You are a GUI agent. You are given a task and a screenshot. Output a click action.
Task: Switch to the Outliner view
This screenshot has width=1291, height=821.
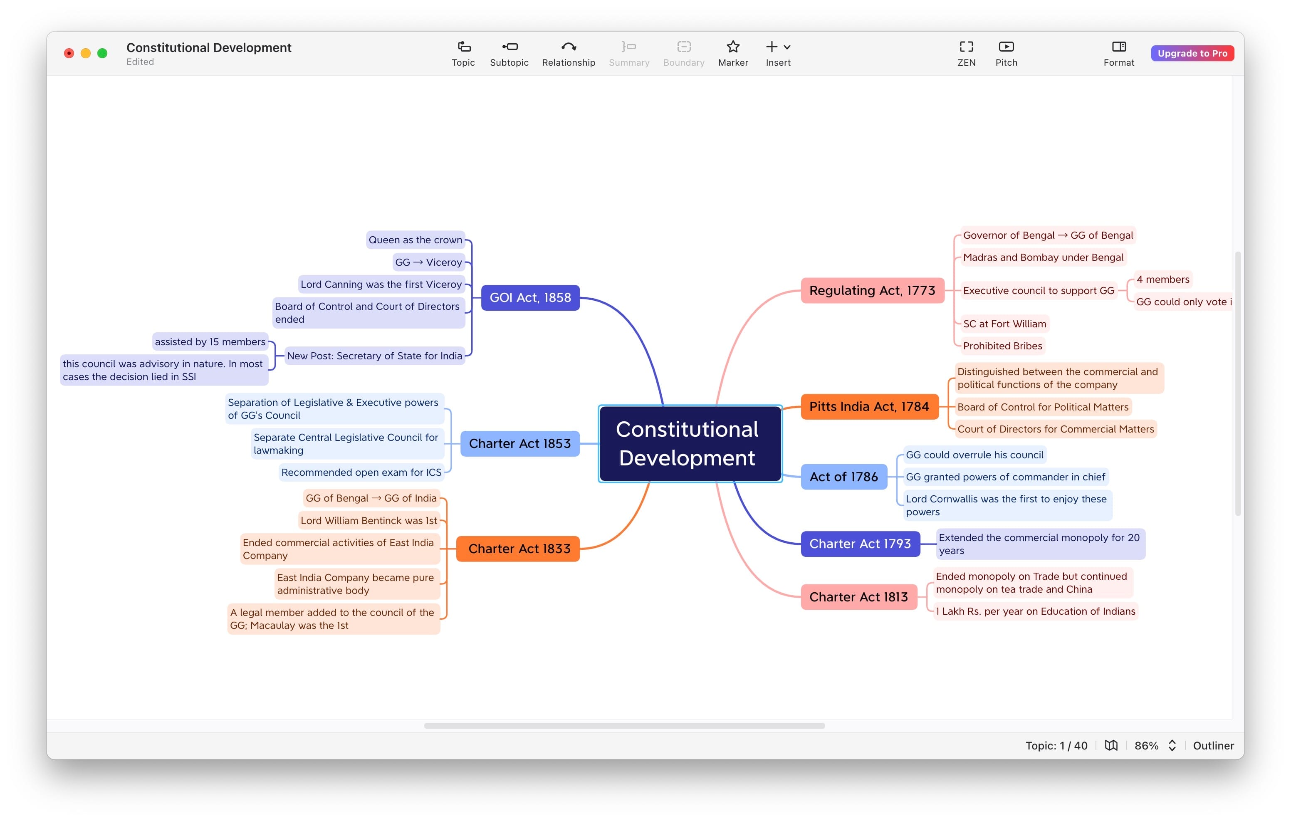[1213, 745]
